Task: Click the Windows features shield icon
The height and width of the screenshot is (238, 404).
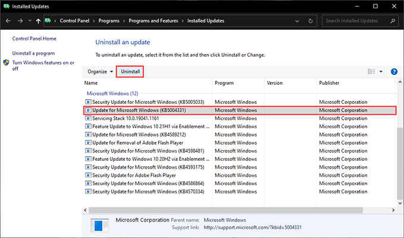Action: [7, 62]
